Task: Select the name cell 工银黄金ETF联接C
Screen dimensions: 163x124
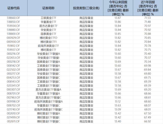Action: pos(48,82)
